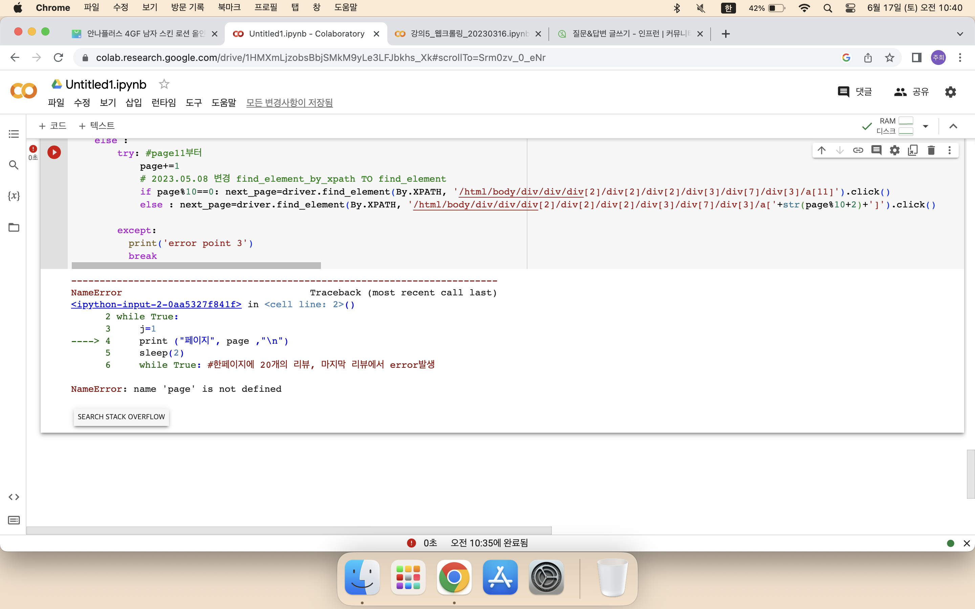The width and height of the screenshot is (975, 609).
Task: Open the terminal icon in left sidebar
Action: 14,520
